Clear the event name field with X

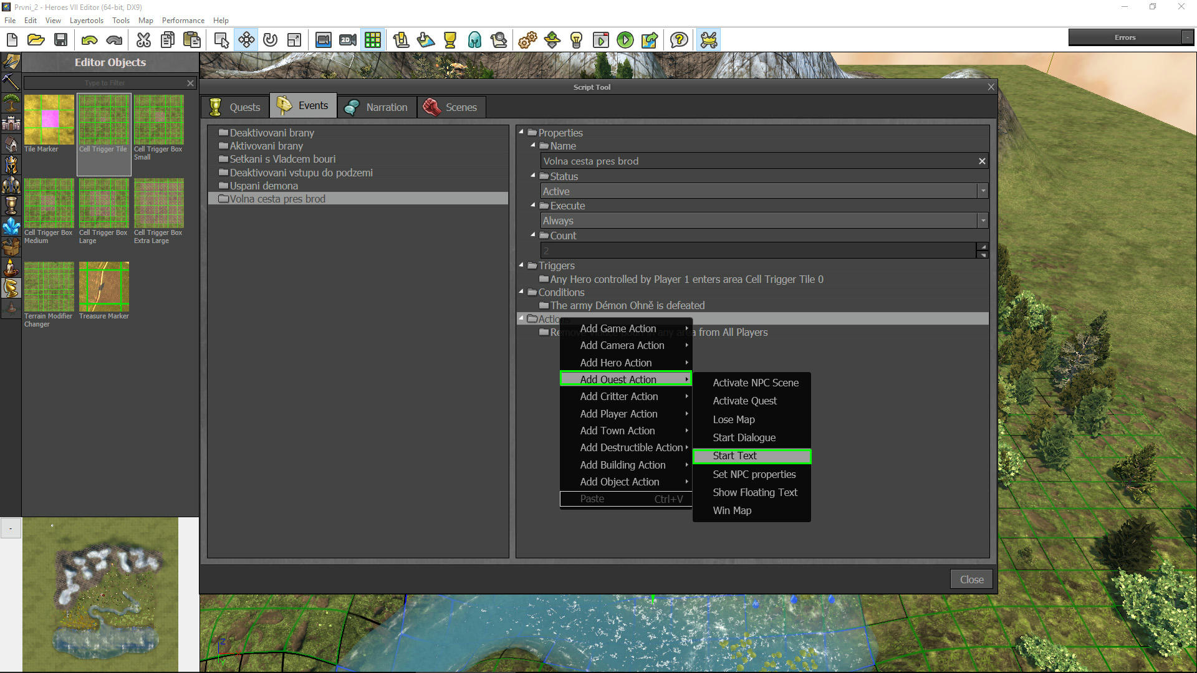tap(982, 161)
